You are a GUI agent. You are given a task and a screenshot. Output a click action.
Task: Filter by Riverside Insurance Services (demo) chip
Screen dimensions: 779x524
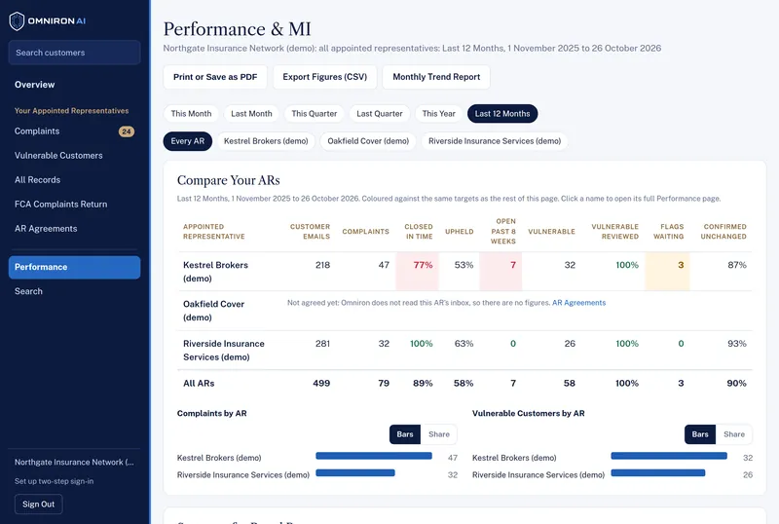(495, 141)
